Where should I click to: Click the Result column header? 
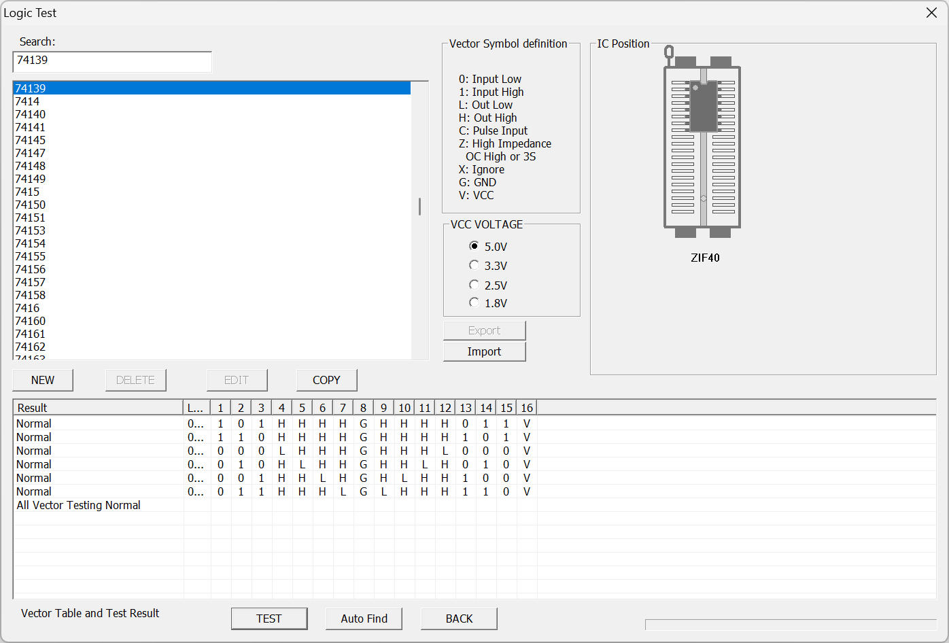point(99,408)
